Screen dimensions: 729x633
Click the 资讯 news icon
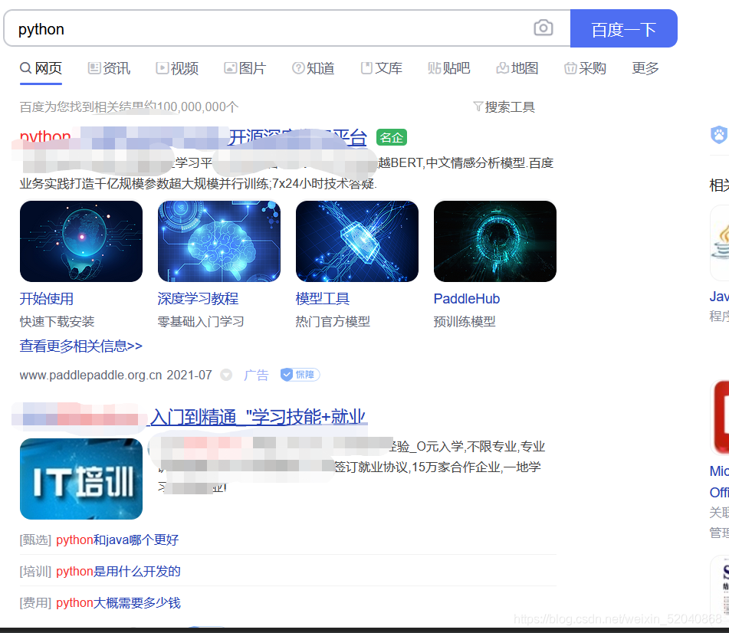coord(94,68)
